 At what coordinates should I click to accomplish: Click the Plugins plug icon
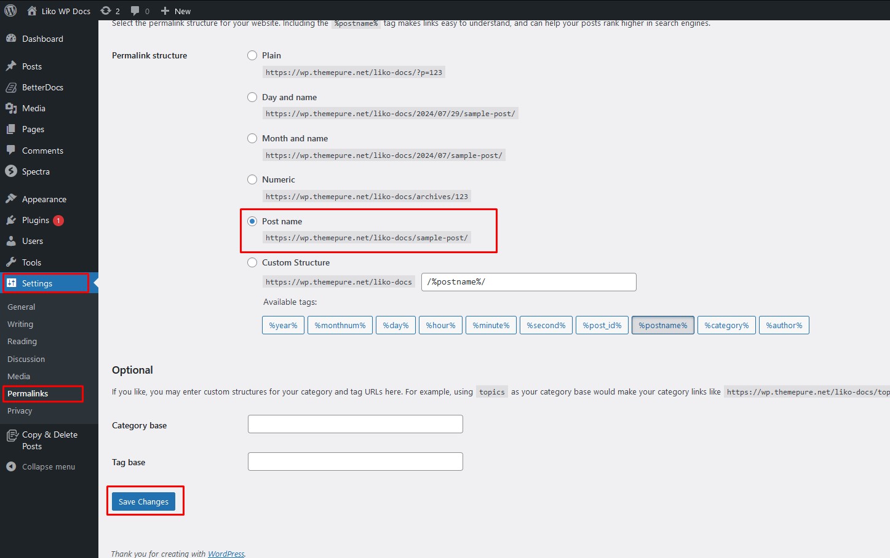pos(11,220)
